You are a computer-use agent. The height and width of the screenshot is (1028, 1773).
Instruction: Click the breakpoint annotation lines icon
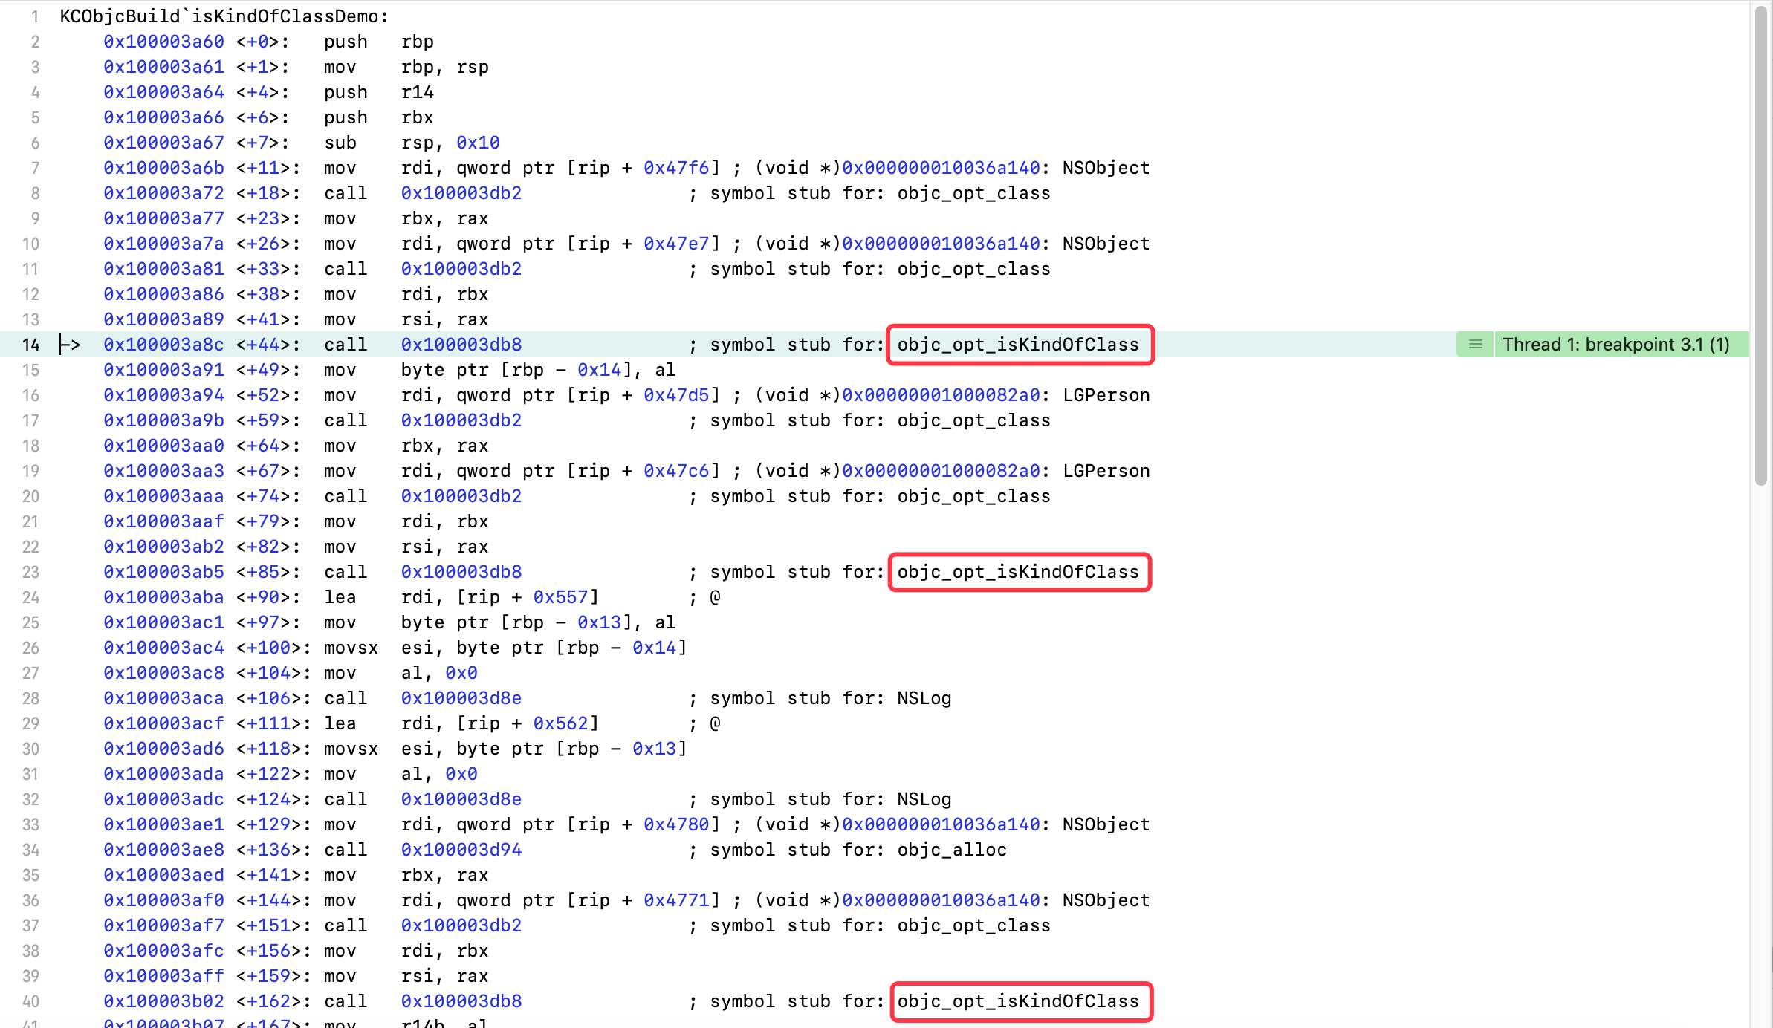(1475, 345)
